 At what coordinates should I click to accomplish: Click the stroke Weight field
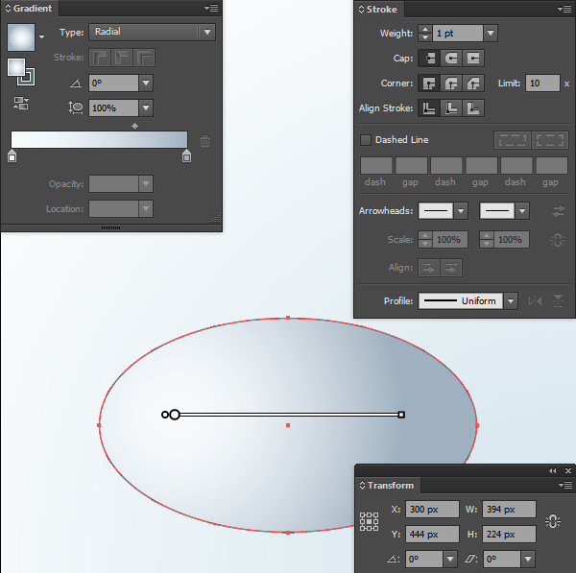pos(458,33)
